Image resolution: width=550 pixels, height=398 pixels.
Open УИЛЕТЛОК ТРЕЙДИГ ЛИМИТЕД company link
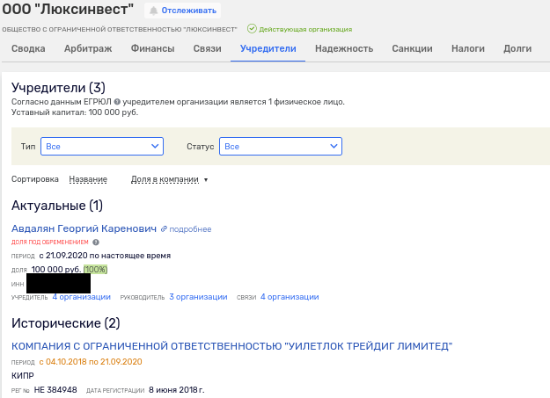coord(231,346)
